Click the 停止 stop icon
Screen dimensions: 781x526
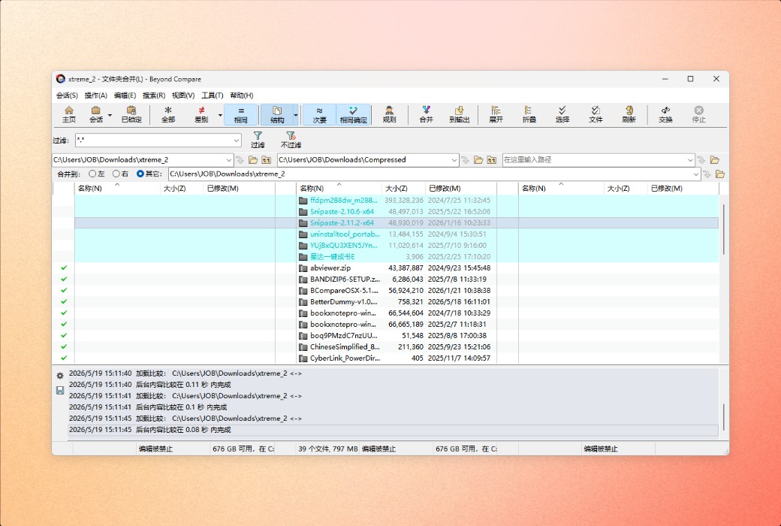699,114
